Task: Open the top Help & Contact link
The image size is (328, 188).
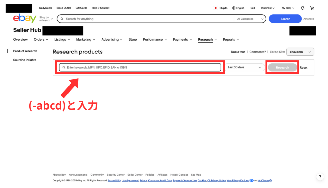Action: [100, 8]
